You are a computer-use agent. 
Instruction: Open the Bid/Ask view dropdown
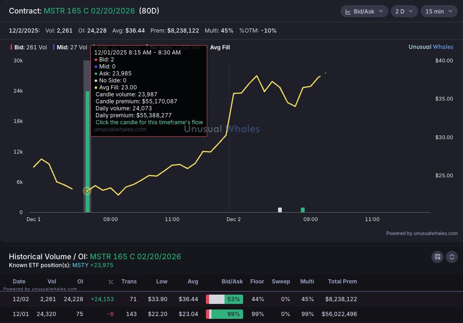tap(364, 12)
